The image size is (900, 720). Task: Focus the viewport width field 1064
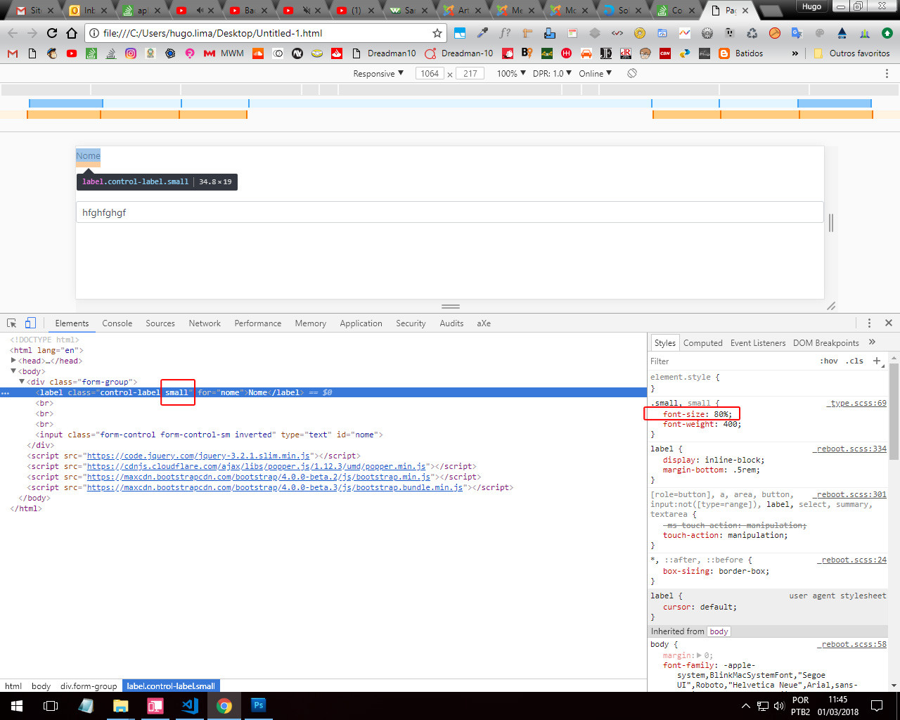(430, 73)
